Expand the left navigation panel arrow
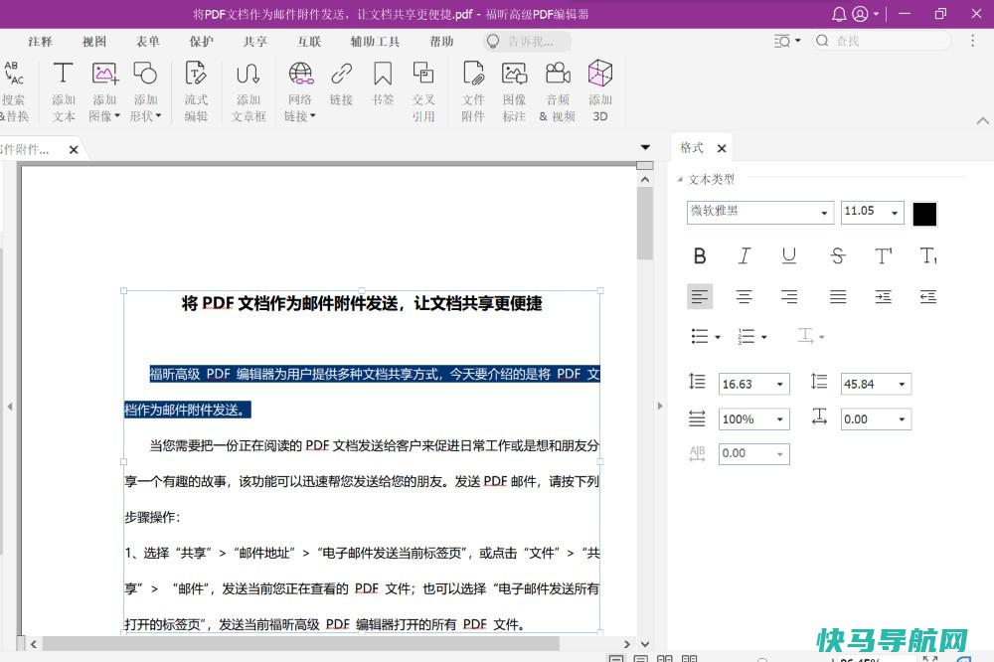This screenshot has height=662, width=994. 10,406
